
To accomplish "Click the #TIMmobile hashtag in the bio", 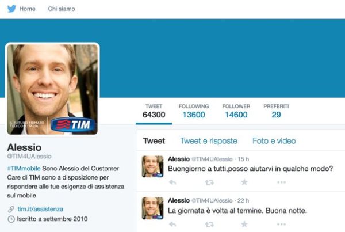I will pyautogui.click(x=24, y=168).
